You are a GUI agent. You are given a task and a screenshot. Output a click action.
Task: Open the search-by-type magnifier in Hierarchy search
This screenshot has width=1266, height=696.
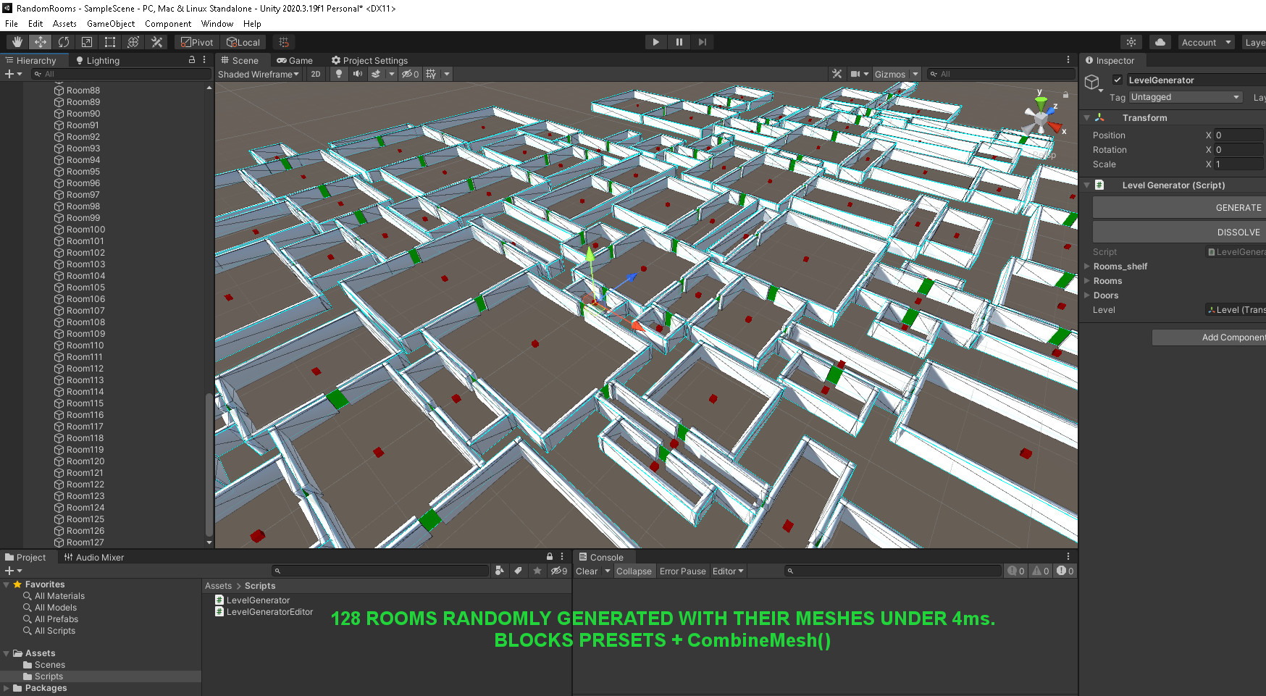[38, 73]
